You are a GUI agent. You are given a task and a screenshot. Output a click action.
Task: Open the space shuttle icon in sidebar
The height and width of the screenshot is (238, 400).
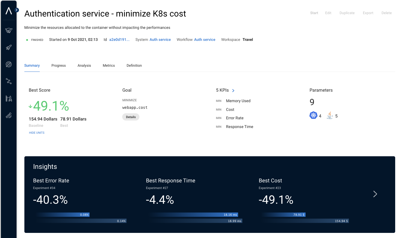(x=9, y=30)
